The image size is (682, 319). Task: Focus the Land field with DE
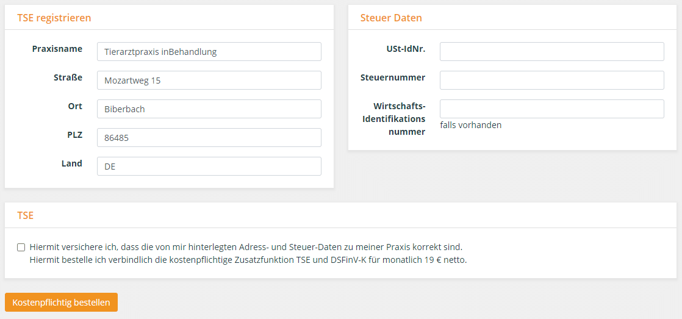click(x=209, y=167)
